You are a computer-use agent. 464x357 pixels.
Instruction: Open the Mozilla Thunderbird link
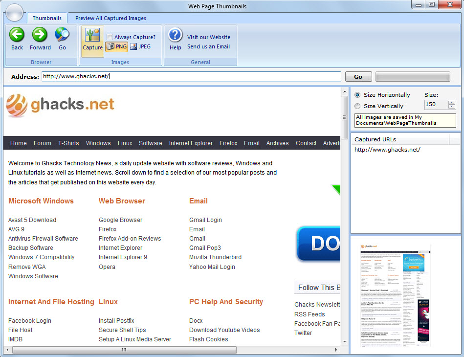[216, 257]
